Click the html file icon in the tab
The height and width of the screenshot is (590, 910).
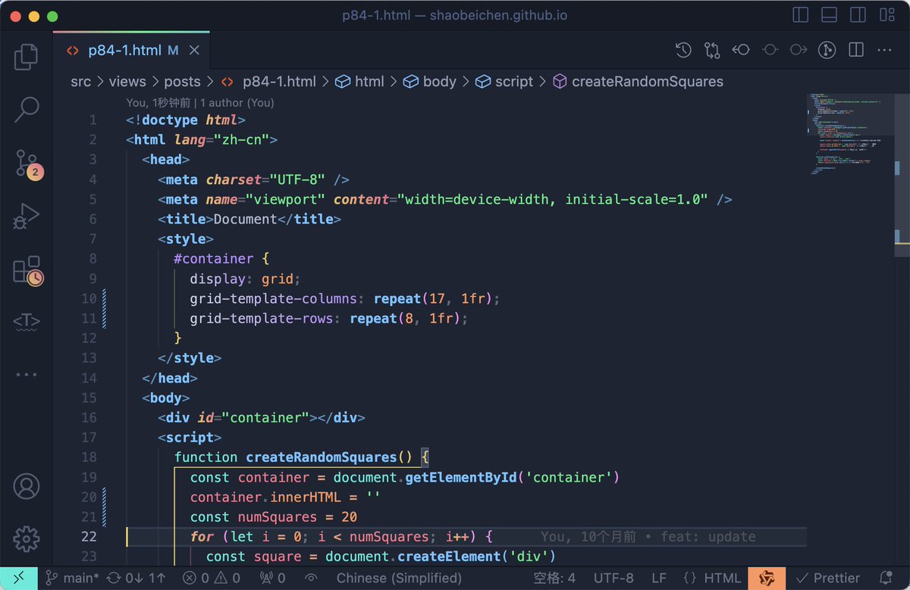(x=73, y=51)
